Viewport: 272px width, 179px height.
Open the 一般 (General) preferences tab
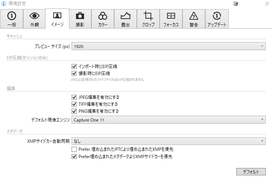tap(11, 19)
